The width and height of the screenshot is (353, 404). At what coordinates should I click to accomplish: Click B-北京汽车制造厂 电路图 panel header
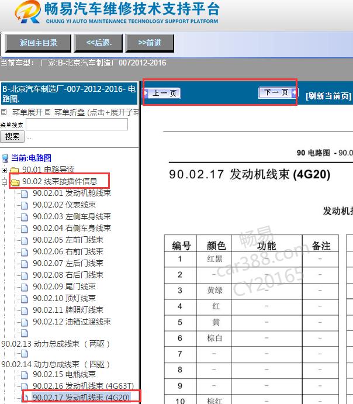(x=69, y=94)
